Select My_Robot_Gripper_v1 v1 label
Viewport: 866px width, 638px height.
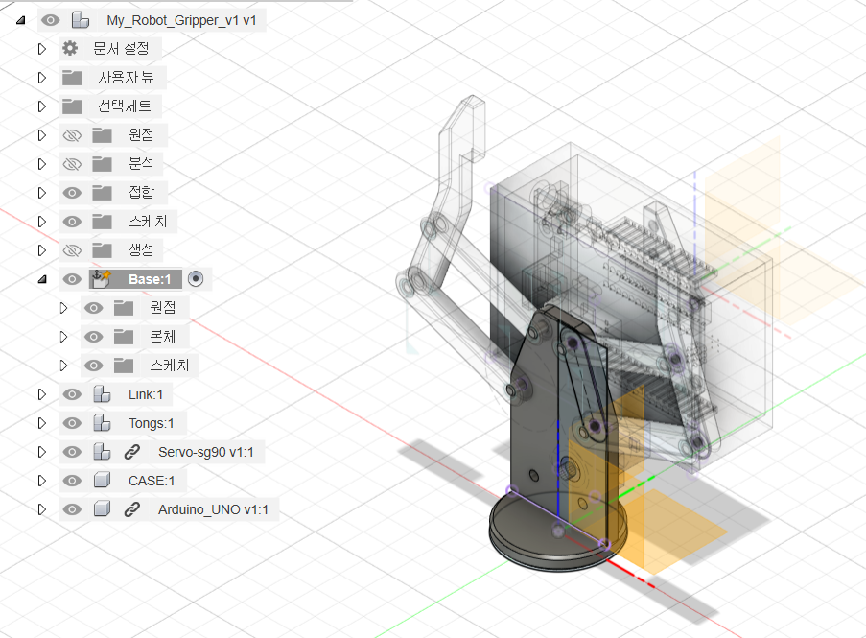pos(181,20)
